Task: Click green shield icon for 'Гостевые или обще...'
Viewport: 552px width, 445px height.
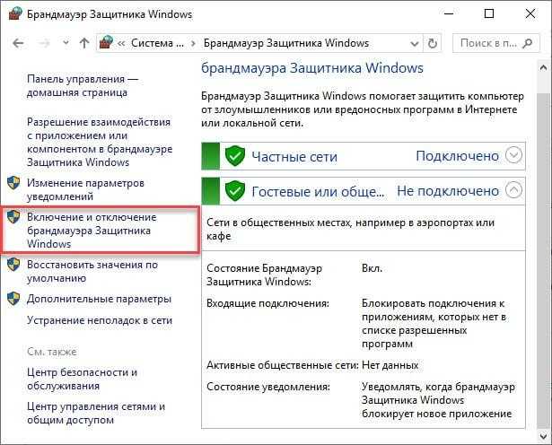Action: coord(235,191)
